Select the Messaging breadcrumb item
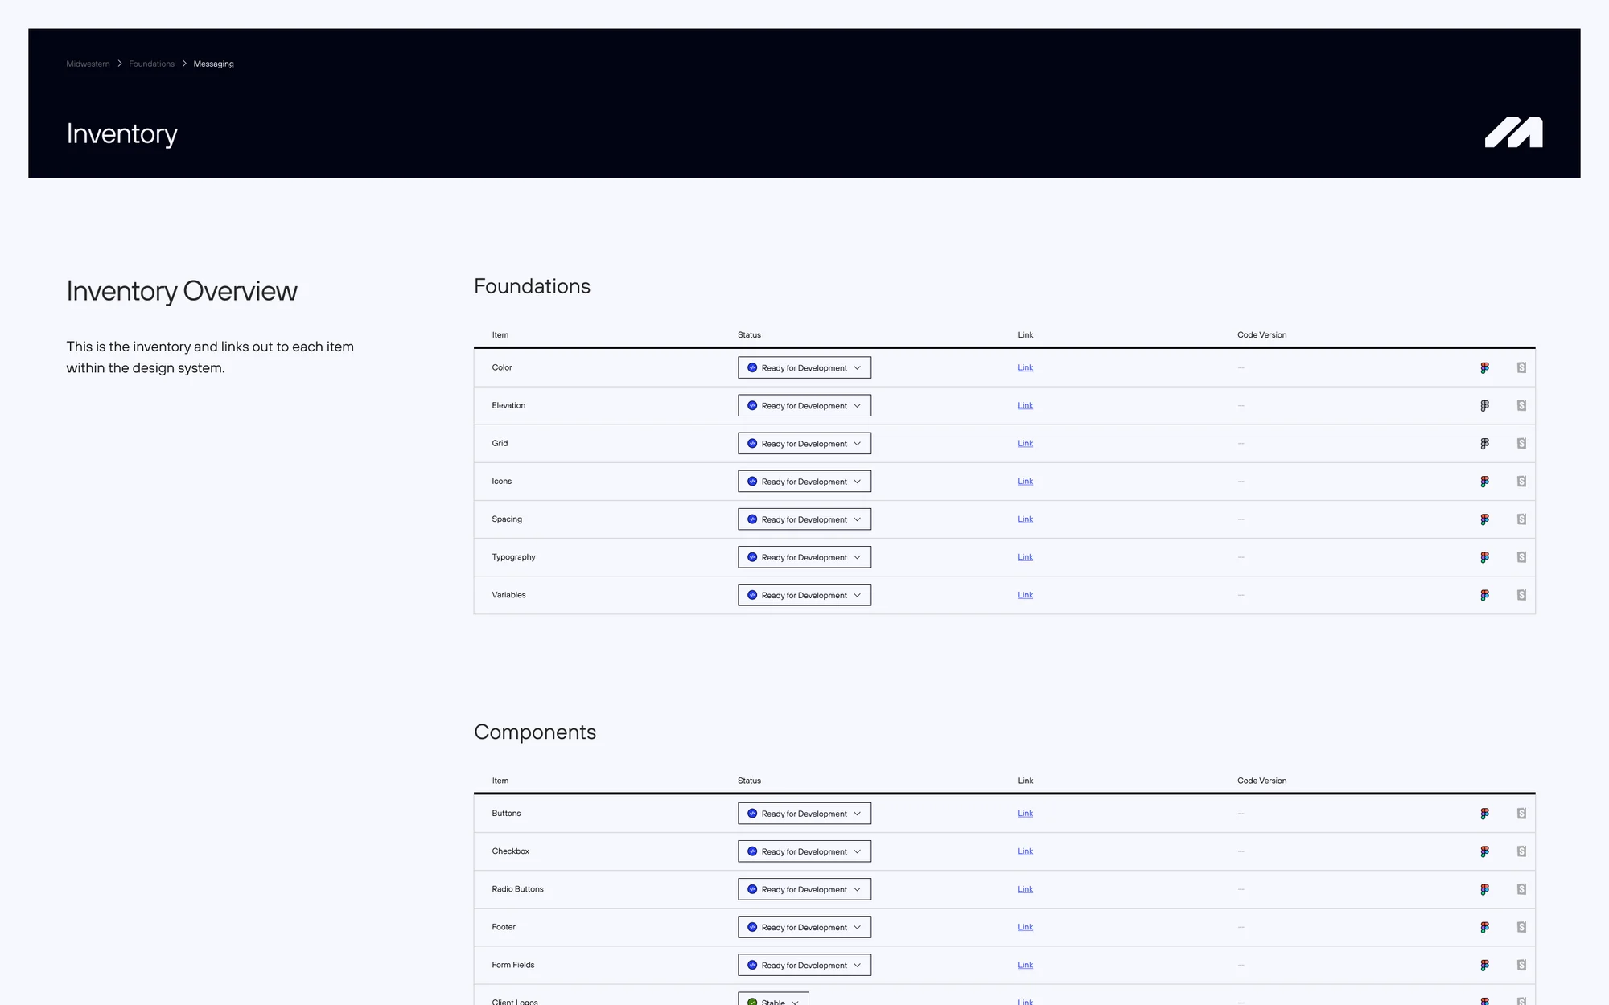Screen dimensions: 1609x1005 pyautogui.click(x=213, y=64)
